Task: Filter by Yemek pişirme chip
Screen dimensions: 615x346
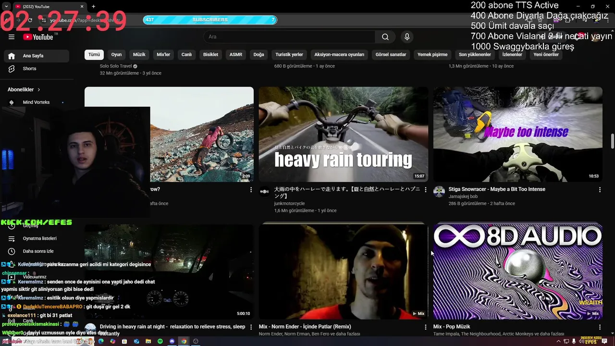Action: coord(432,55)
